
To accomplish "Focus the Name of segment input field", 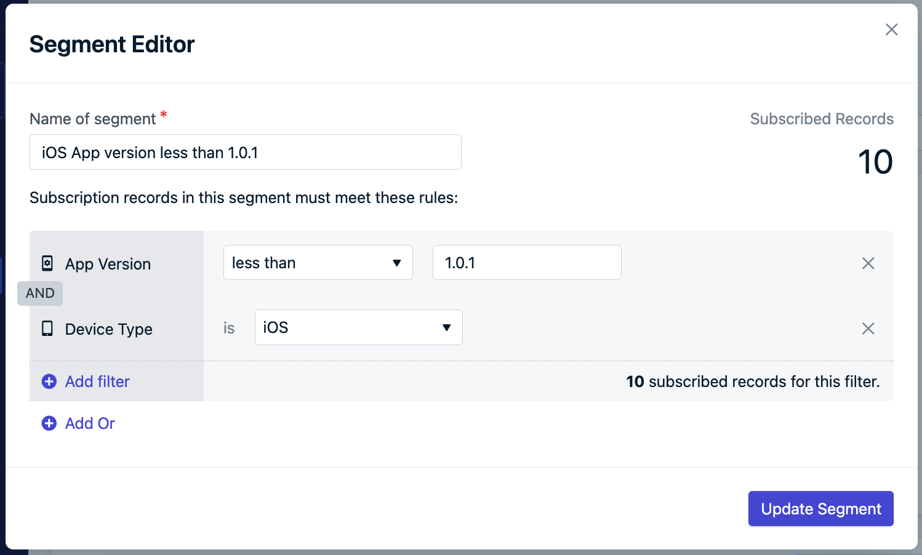I will (246, 152).
